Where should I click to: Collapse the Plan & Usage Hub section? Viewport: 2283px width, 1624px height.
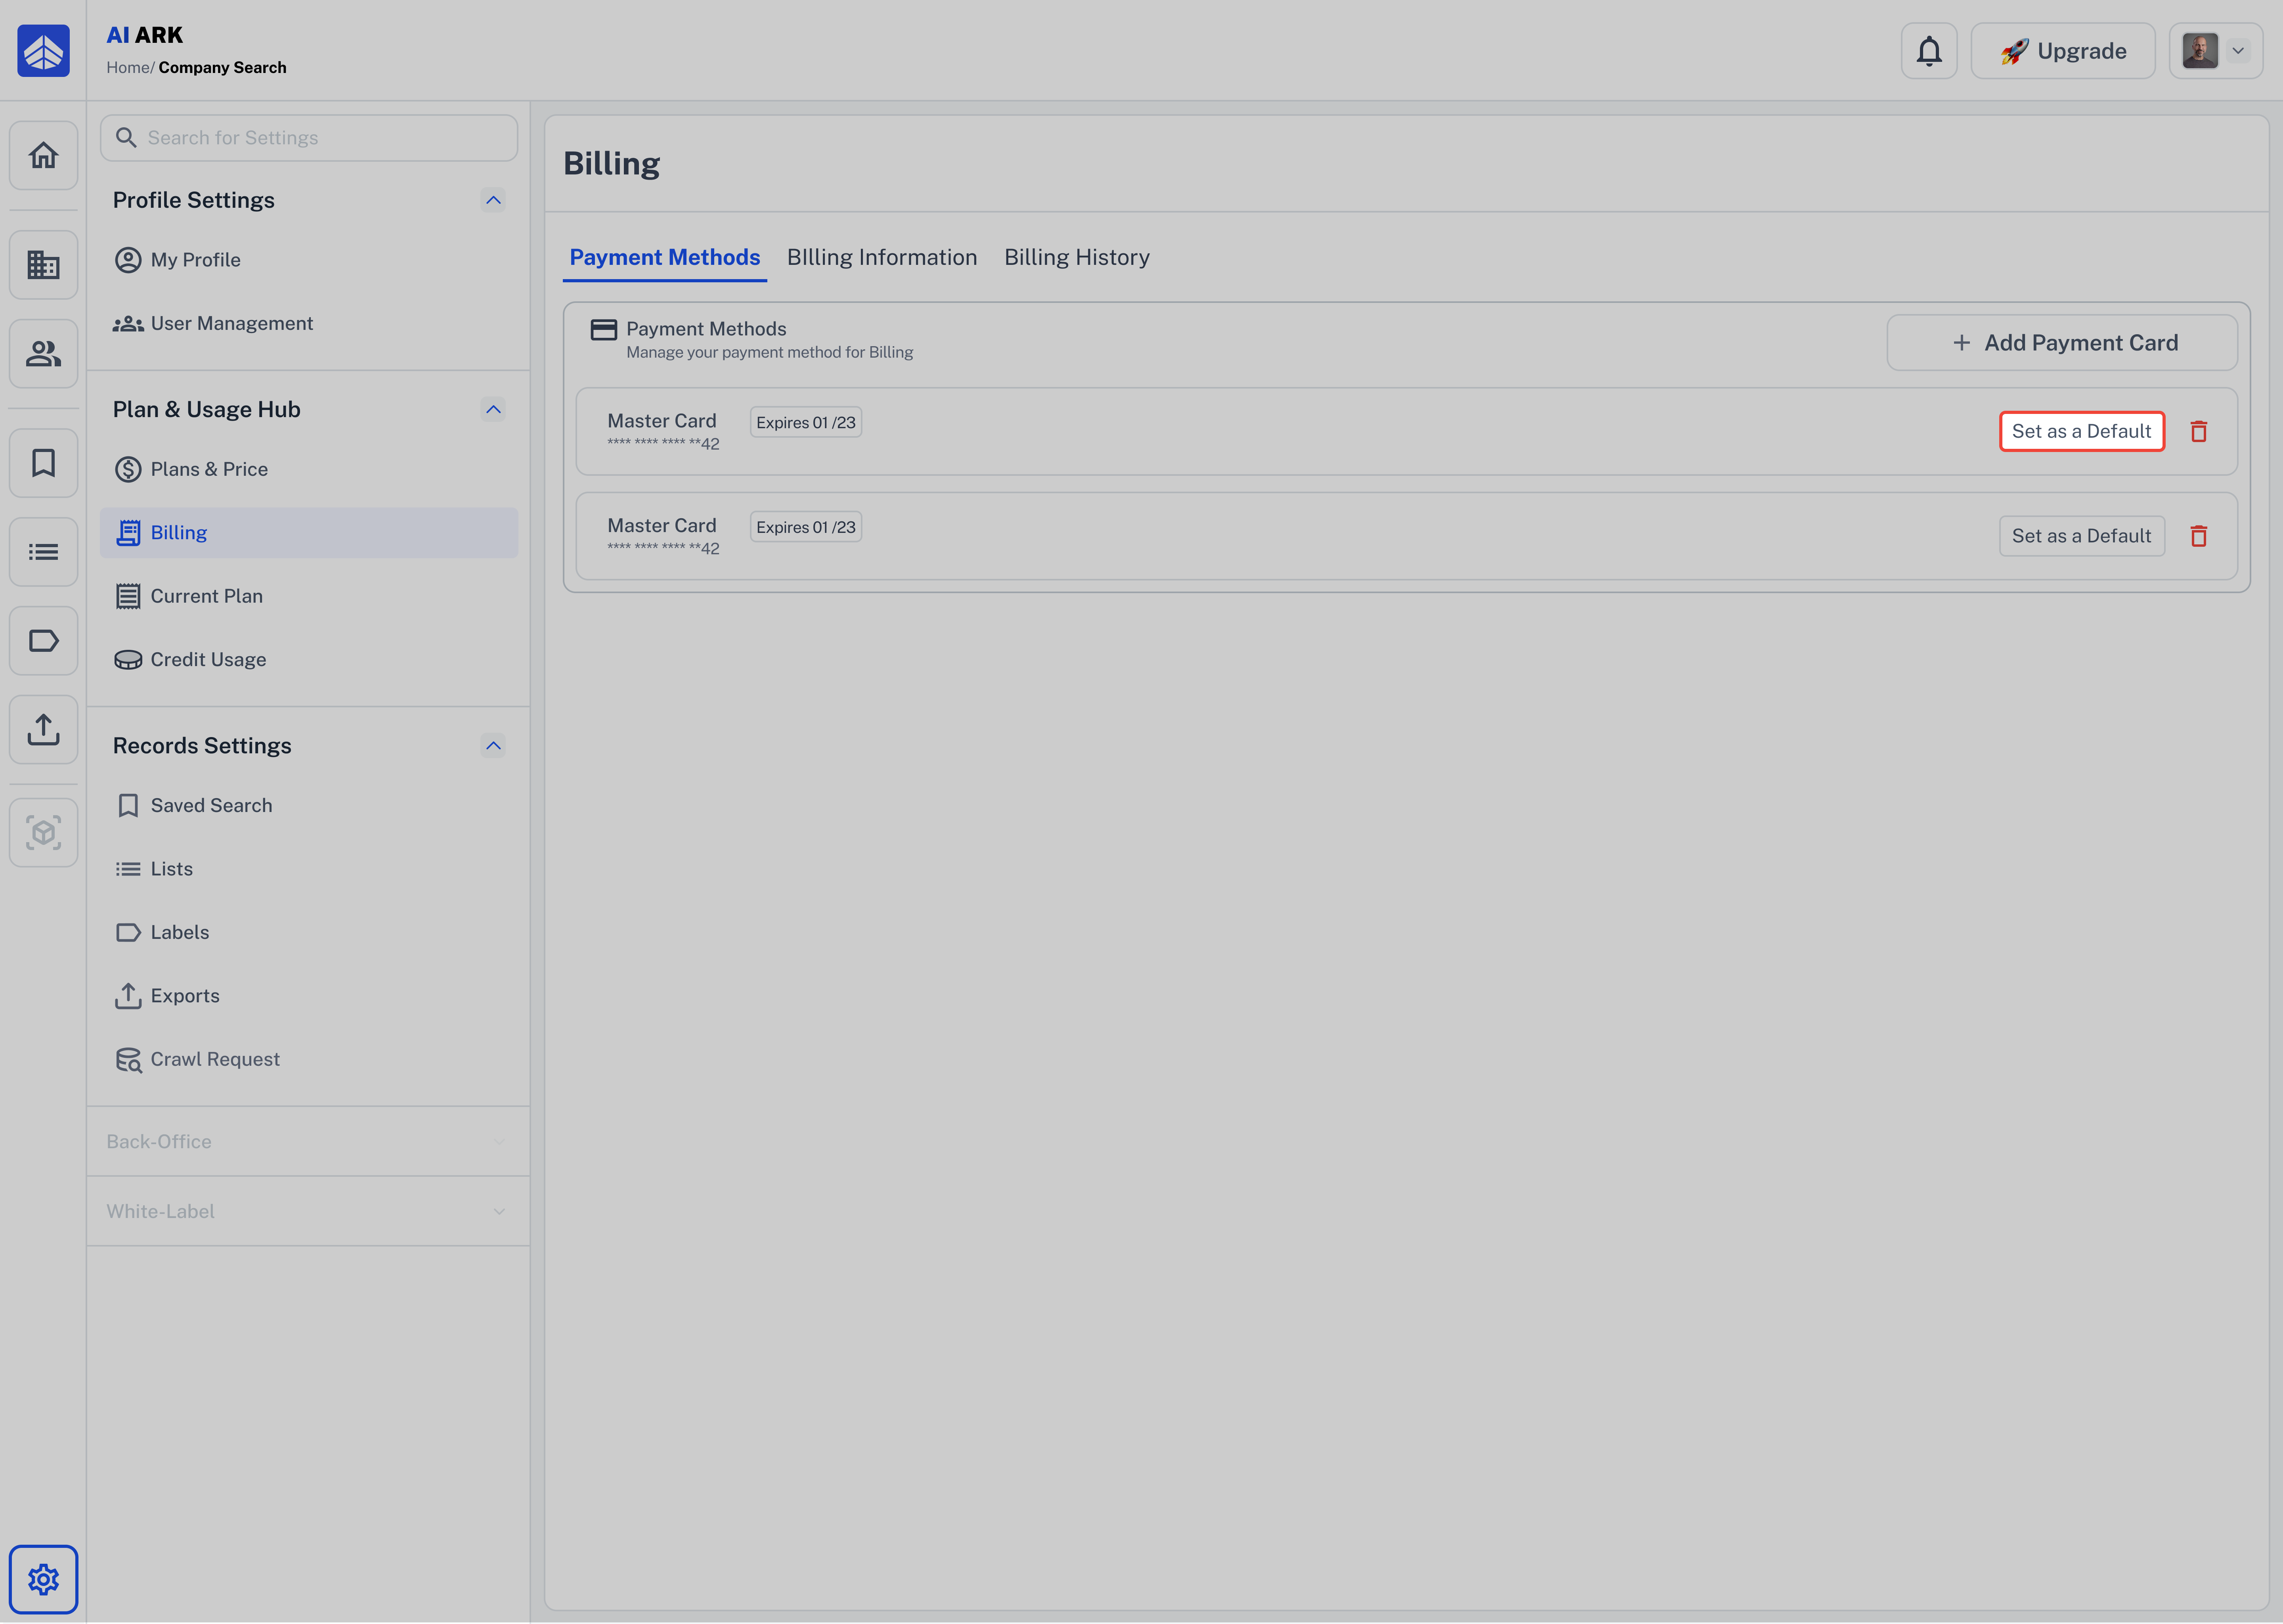pos(493,409)
